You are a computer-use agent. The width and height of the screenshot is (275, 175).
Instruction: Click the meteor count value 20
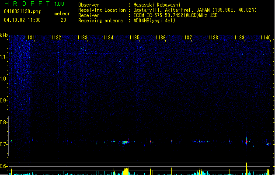[x=63, y=20]
